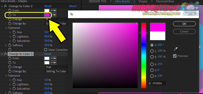Viewport: 203px width, 94px height.
Task: Pick From color with eyedropper in Change to Color 2
Action: pyautogui.click(x=53, y=10)
